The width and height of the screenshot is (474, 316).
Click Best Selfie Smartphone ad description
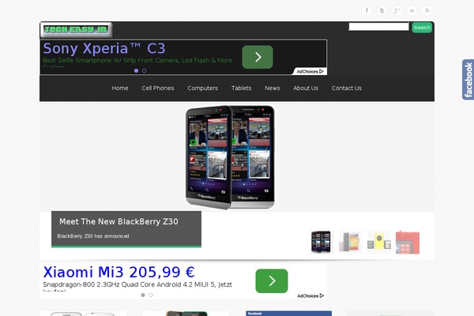tap(138, 60)
